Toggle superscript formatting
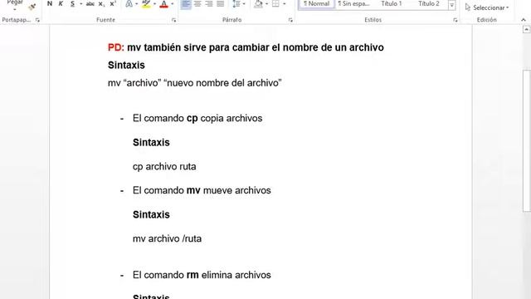Screen dimensions: 531x299 [113, 4]
